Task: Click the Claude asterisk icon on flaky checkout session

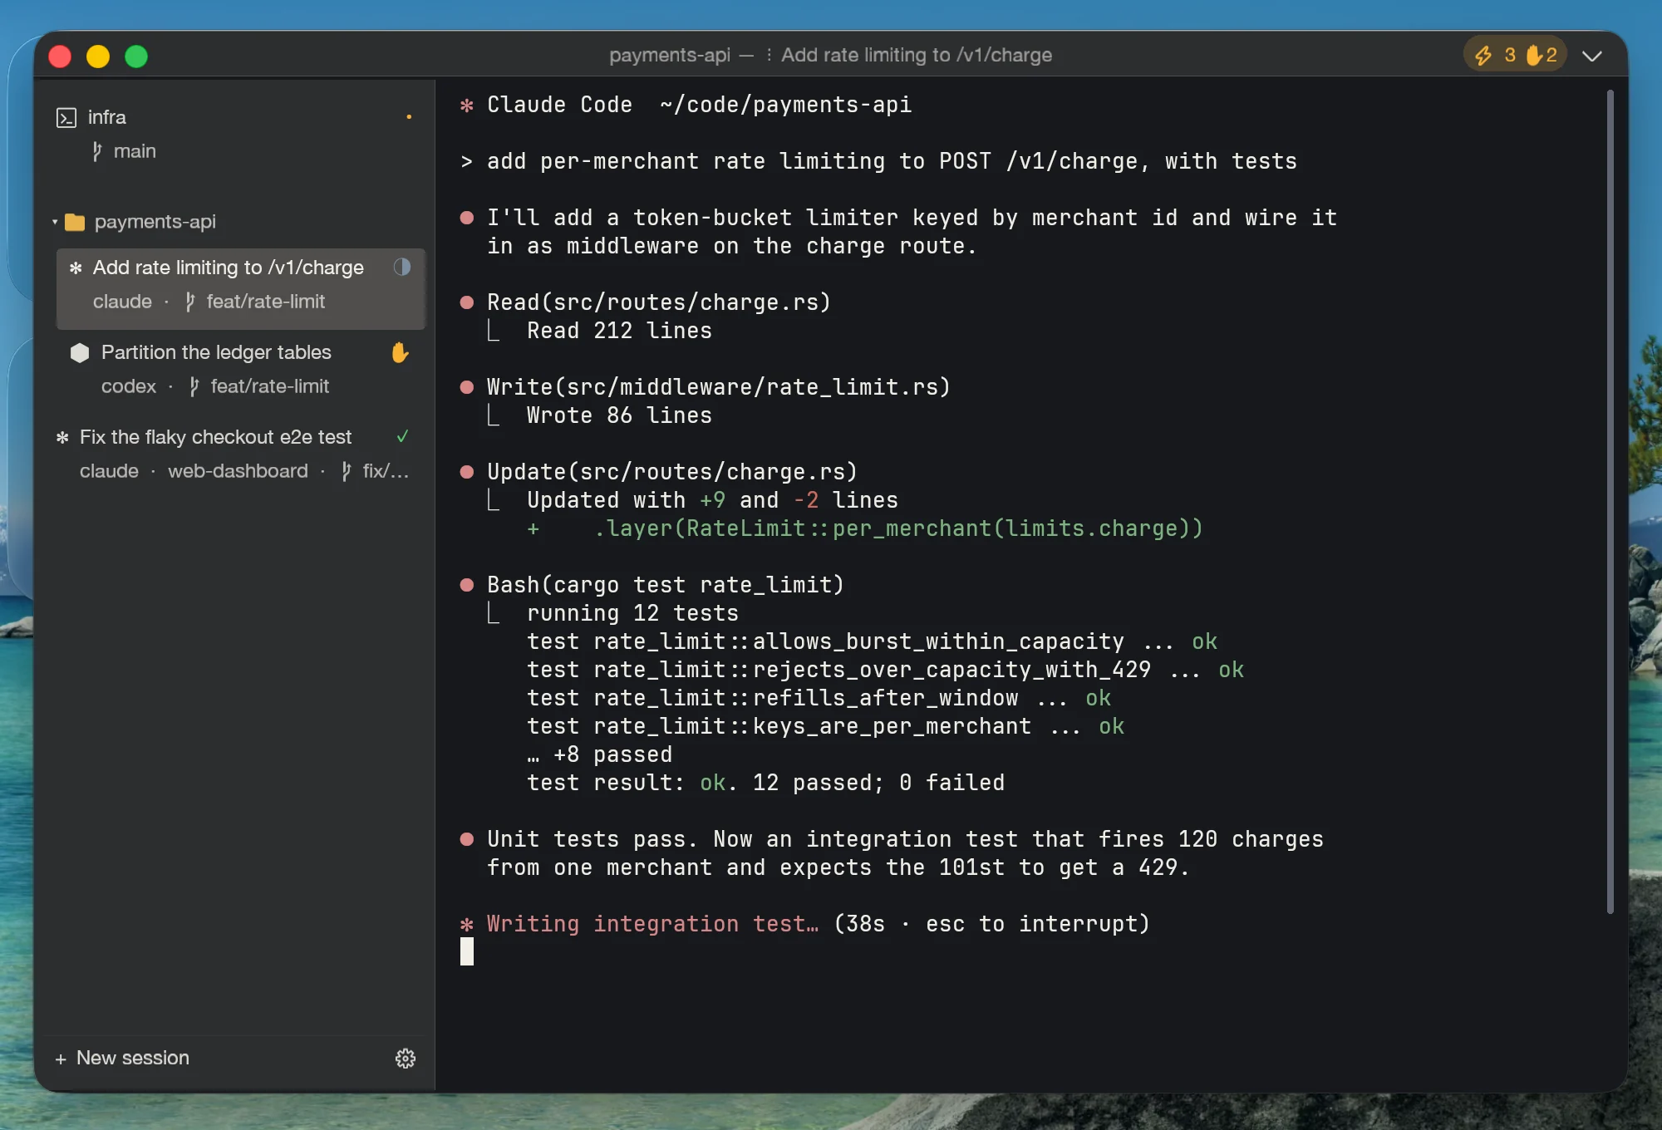Action: click(x=62, y=437)
